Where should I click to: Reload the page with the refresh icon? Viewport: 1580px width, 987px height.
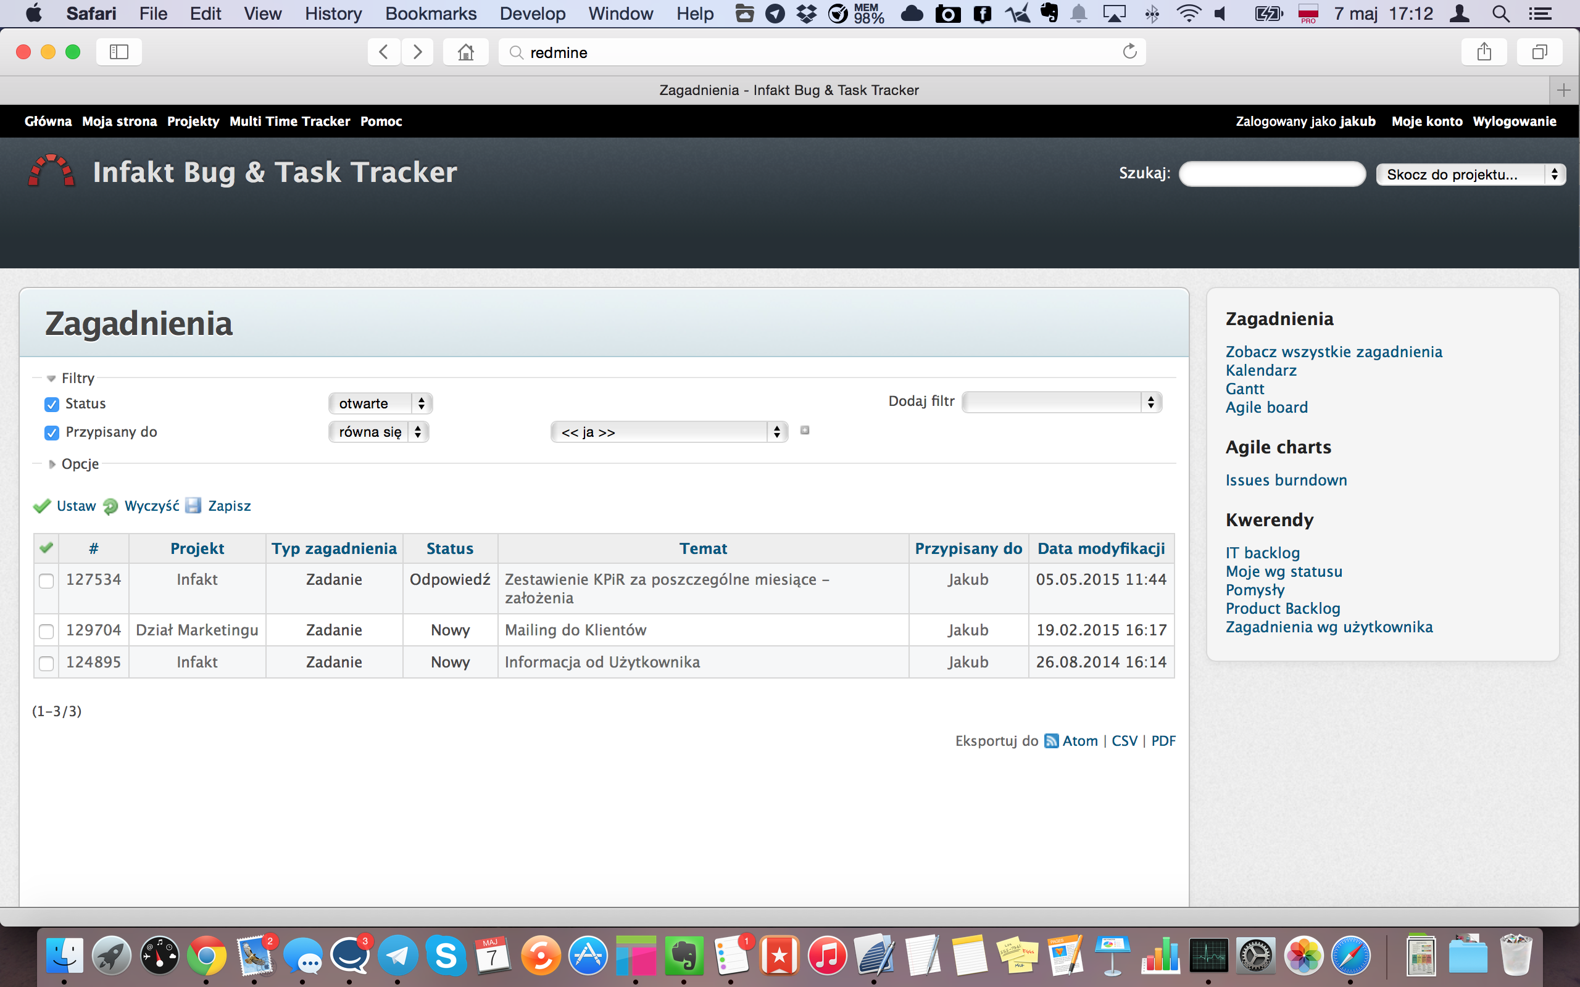tap(1129, 52)
